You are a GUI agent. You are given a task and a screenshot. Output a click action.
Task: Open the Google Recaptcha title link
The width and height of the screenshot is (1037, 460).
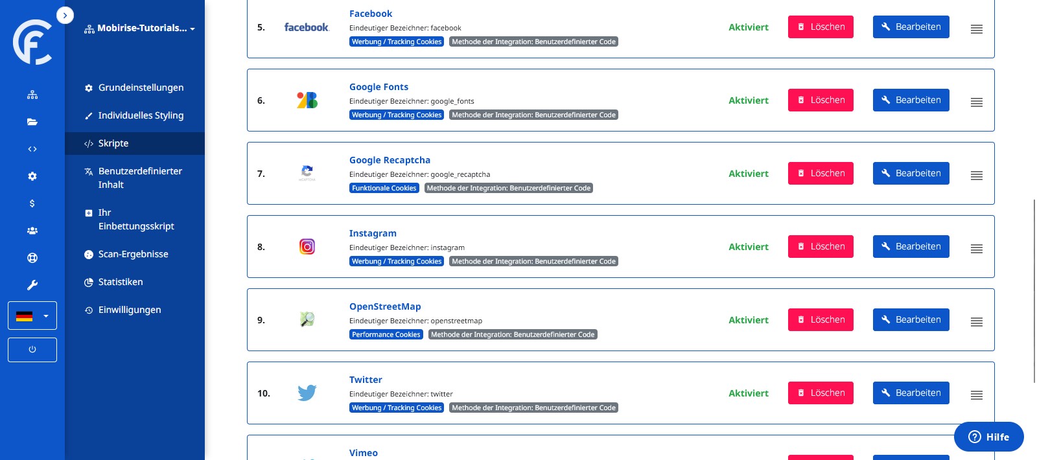point(390,160)
